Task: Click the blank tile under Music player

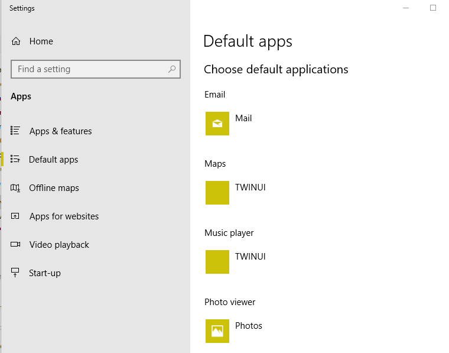Action: pos(217,262)
